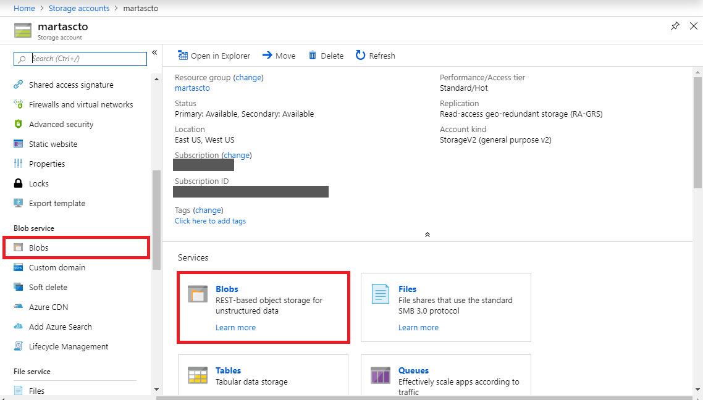Click the Open in Explorer toolbar icon

(x=183, y=56)
